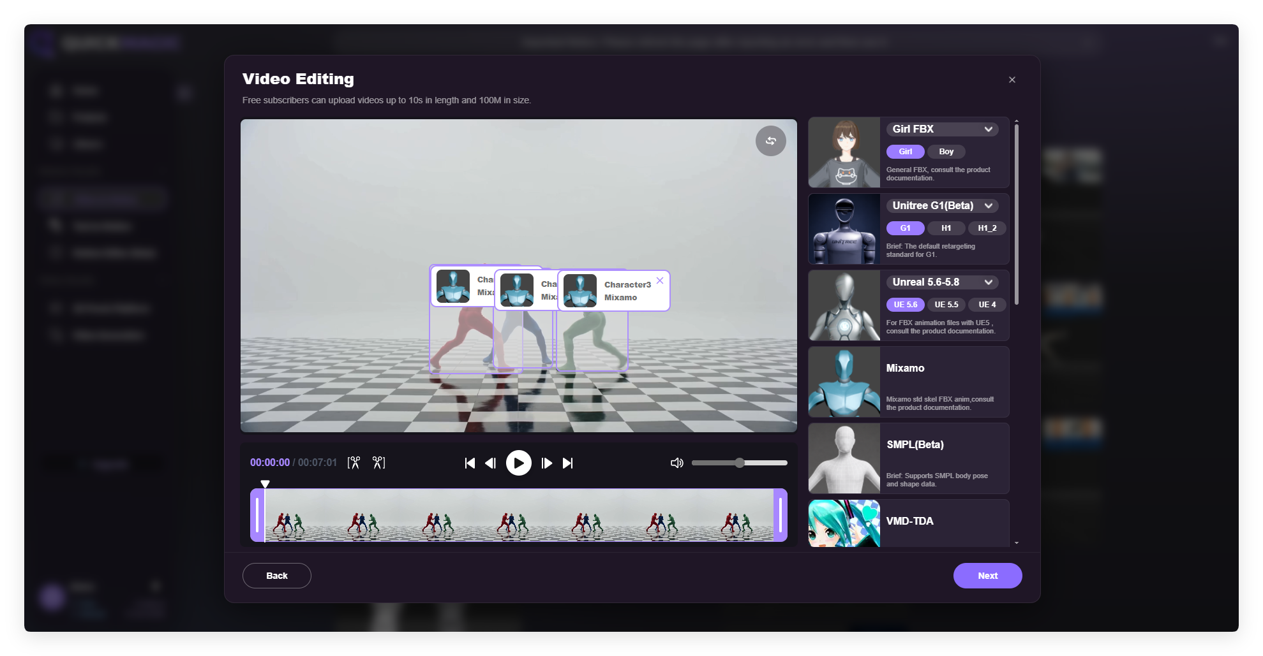Click the trim start scissors icon

coord(354,463)
